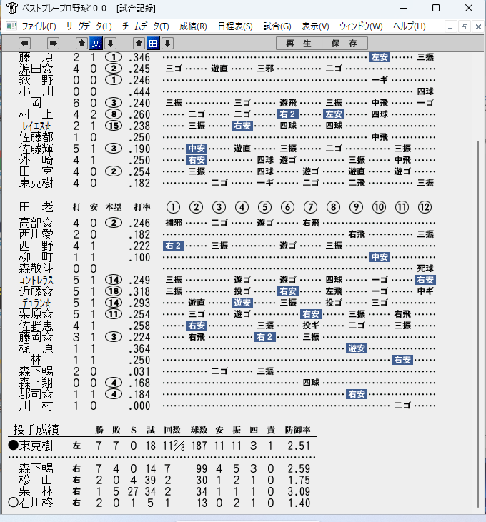This screenshot has height=522, width=486.
Task: Click 四球 result in 森下翔 row
Action: click(x=311, y=383)
